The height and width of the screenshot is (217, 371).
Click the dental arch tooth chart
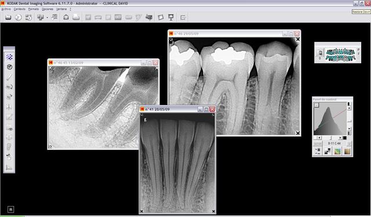(340, 54)
